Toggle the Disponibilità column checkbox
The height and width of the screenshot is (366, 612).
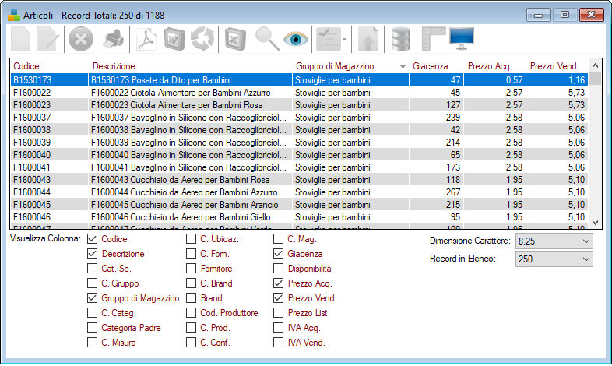point(278,269)
